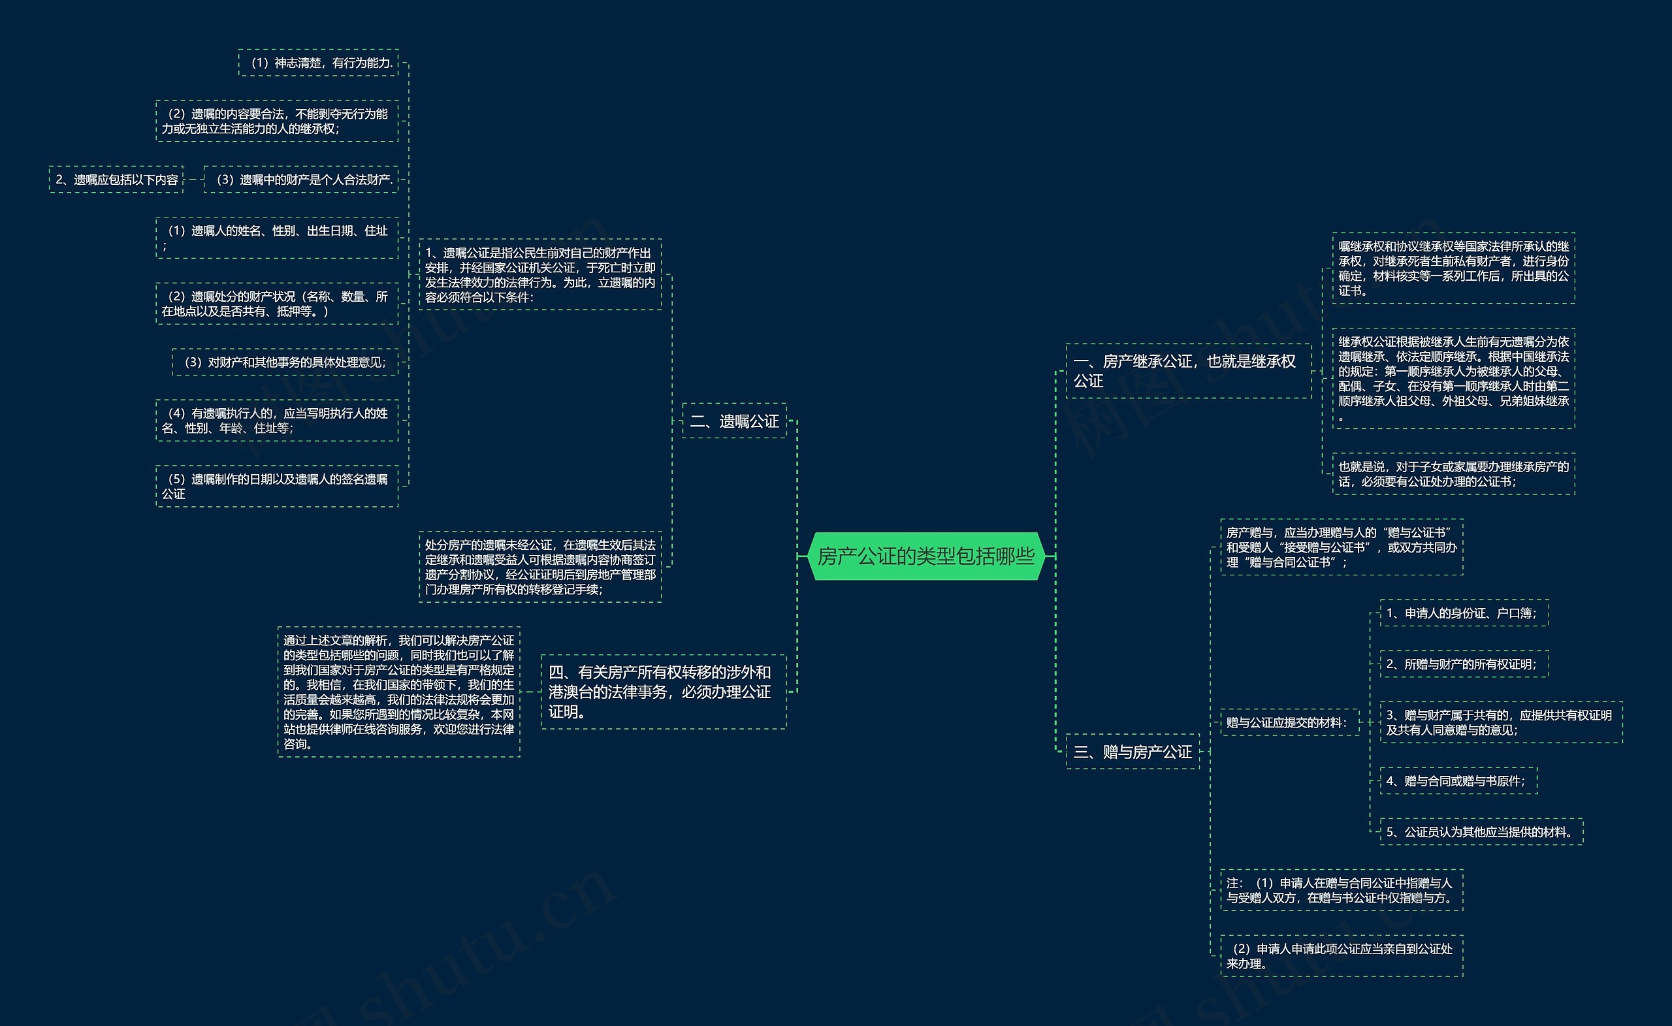Select the 赠与公证应提交的材料 node
Image resolution: width=1672 pixels, height=1026 pixels.
tap(1287, 723)
